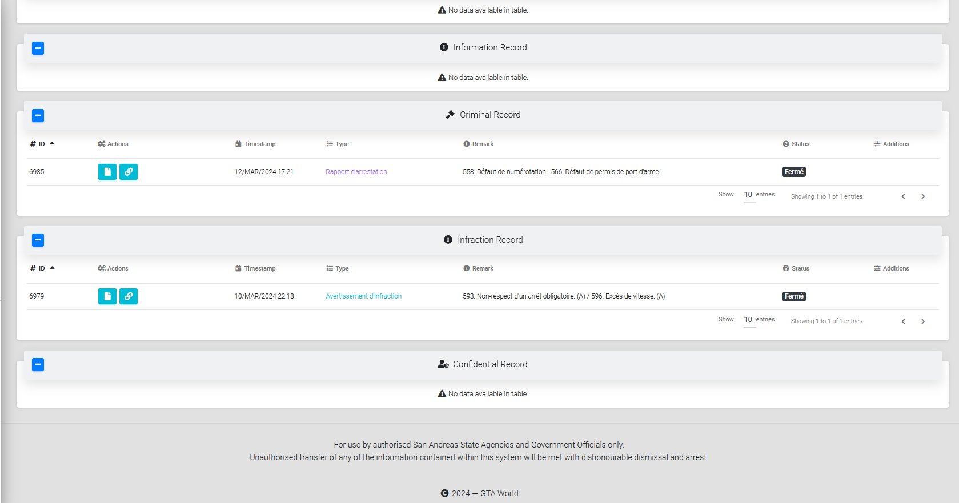Click the Actions column header in Criminal Record
959x503 pixels.
113,144
